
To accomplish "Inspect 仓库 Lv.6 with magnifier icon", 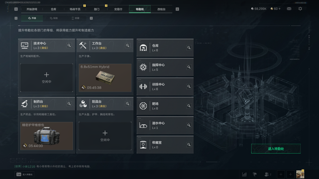I will pyautogui.click(x=189, y=48).
